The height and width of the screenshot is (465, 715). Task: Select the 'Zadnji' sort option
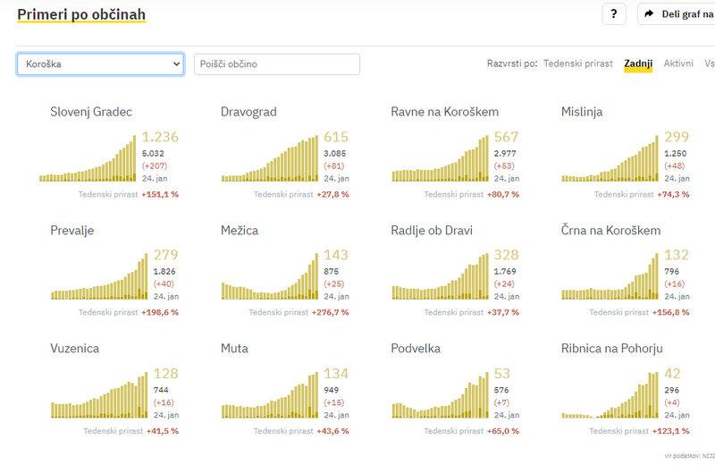tap(638, 64)
